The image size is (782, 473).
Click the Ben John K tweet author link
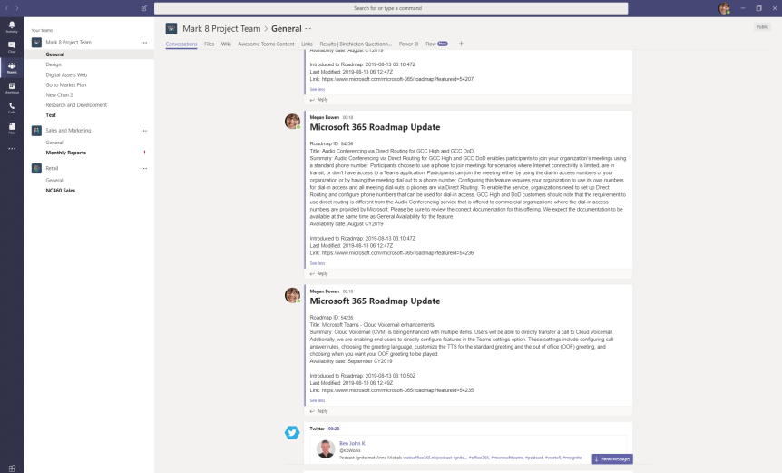pyautogui.click(x=350, y=442)
